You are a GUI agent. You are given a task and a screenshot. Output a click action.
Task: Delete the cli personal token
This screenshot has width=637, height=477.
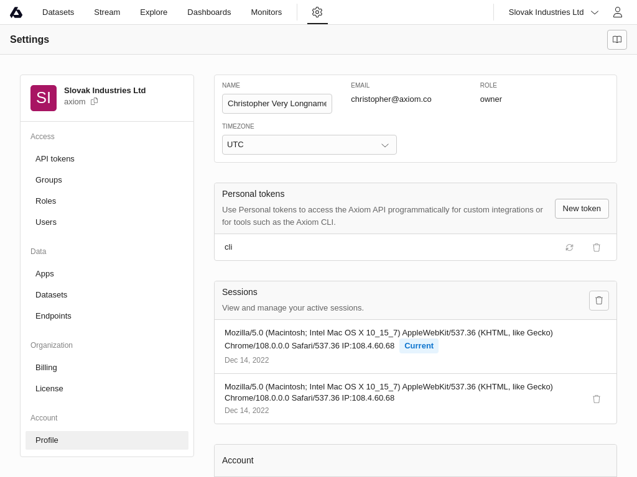597,247
